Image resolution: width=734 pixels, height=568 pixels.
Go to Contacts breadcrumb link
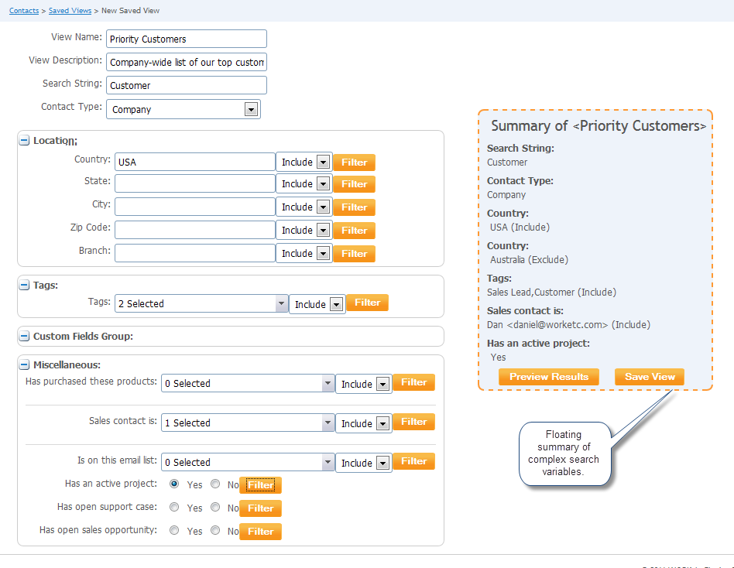[x=24, y=11]
